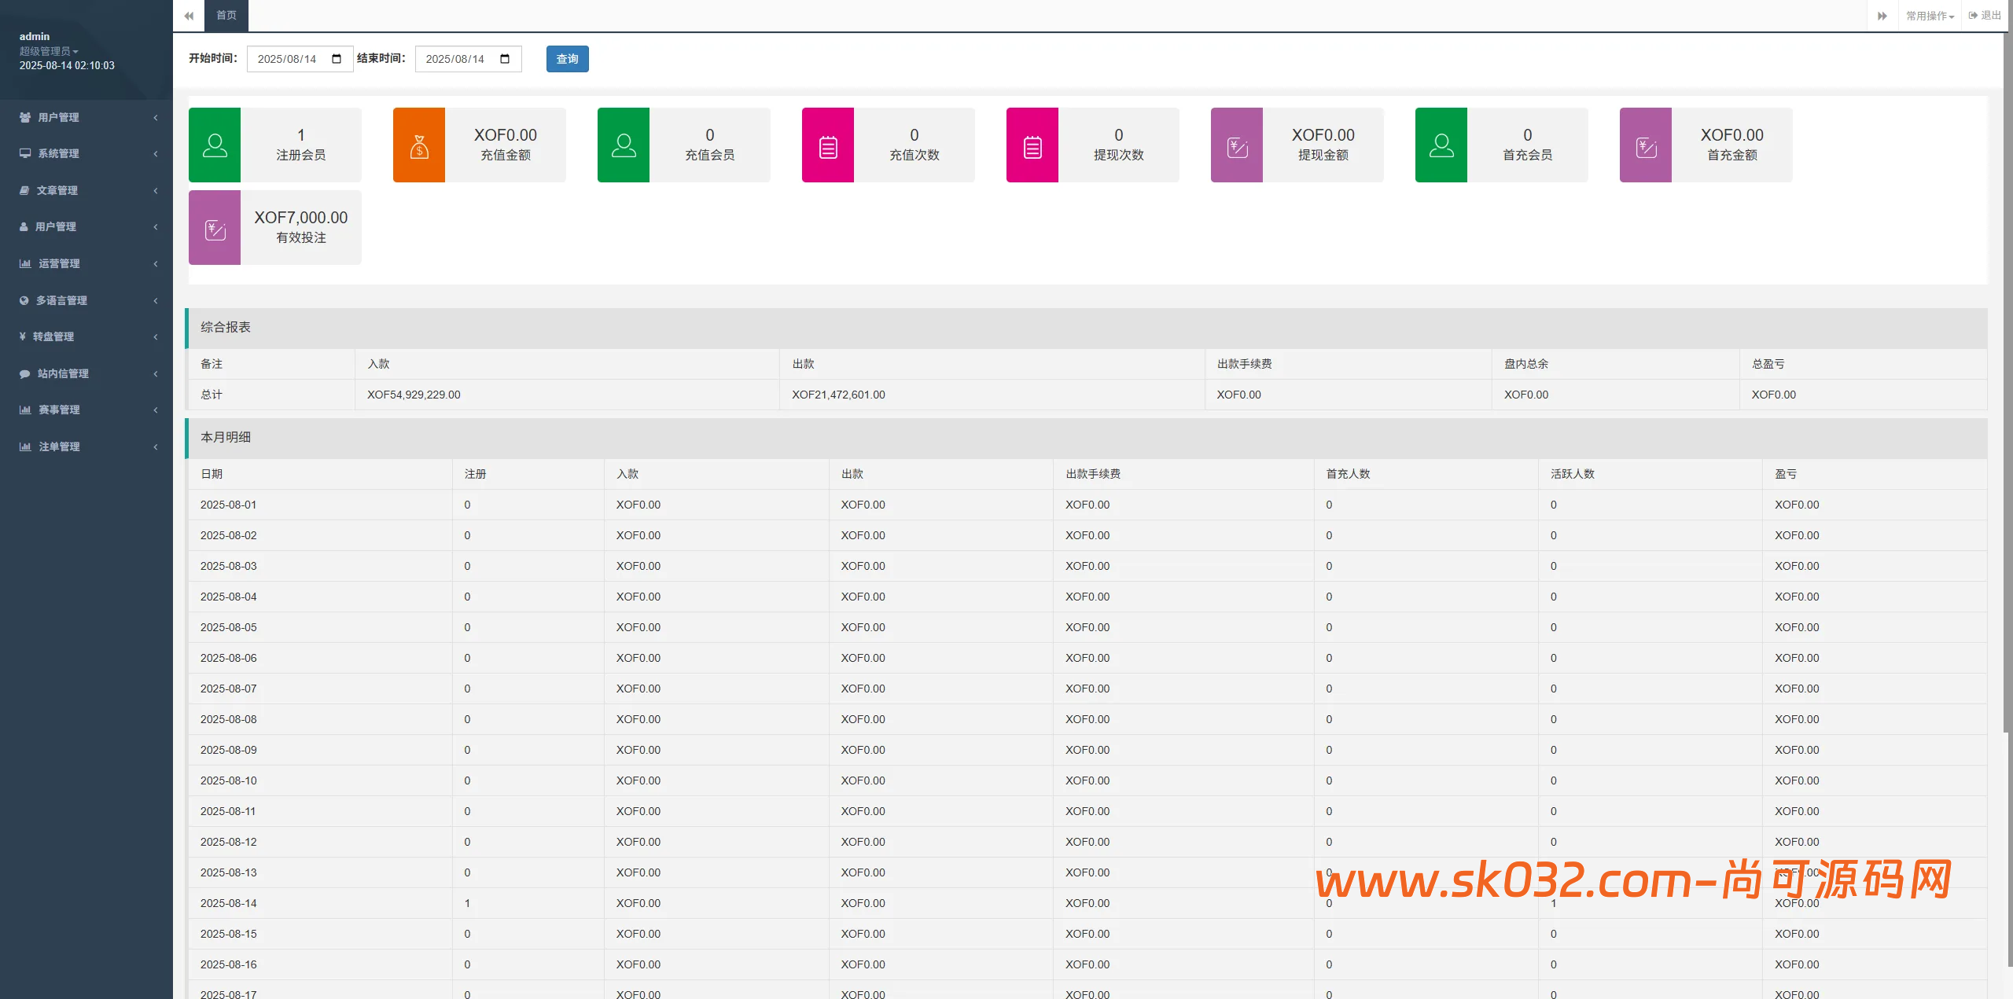Click the tab scroll-right double arrow
This screenshot has width=2013, height=999.
1882,16
